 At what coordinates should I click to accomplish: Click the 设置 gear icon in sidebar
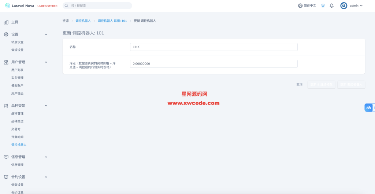coord(6,34)
